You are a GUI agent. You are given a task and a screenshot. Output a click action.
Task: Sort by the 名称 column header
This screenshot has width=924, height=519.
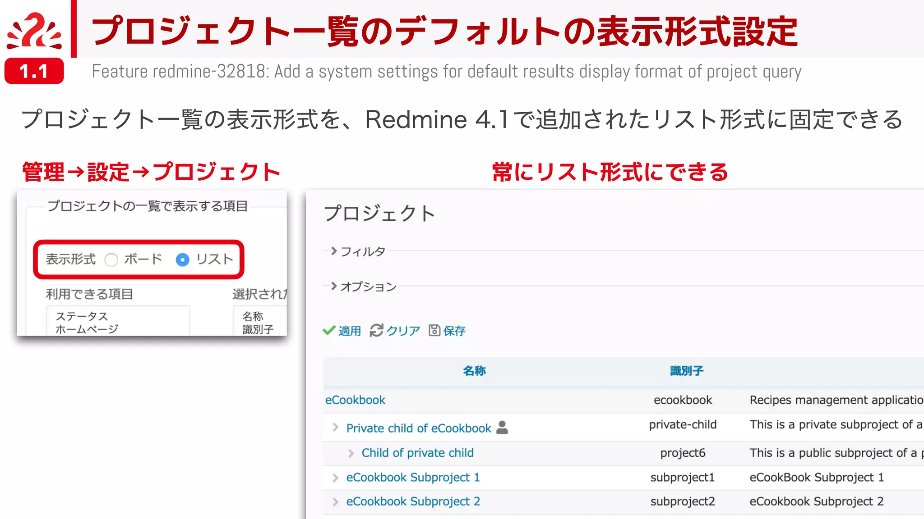[474, 371]
